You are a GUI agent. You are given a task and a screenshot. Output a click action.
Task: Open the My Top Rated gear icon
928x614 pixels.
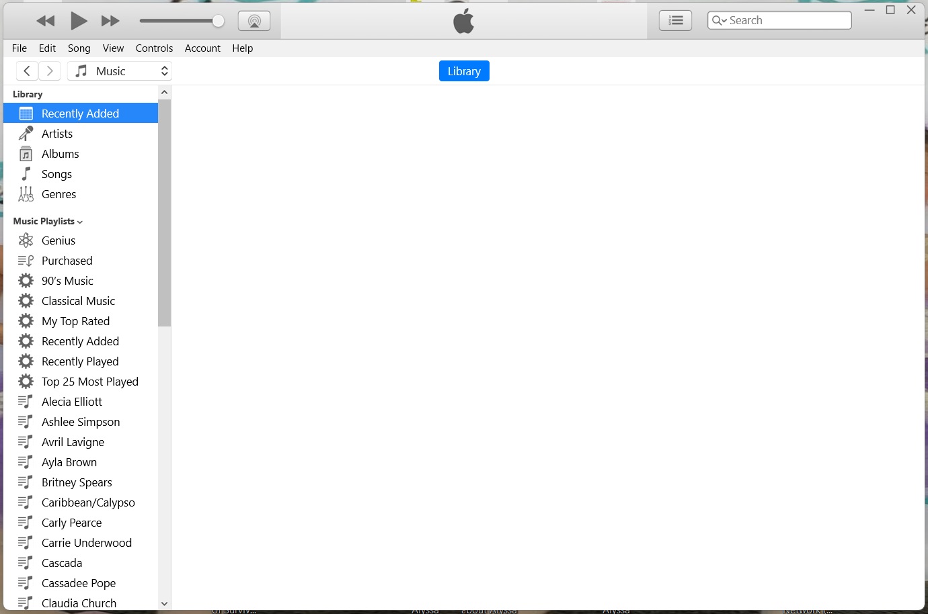click(26, 321)
